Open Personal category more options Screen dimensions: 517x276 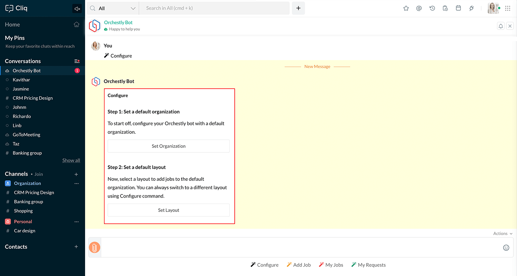tap(76, 222)
